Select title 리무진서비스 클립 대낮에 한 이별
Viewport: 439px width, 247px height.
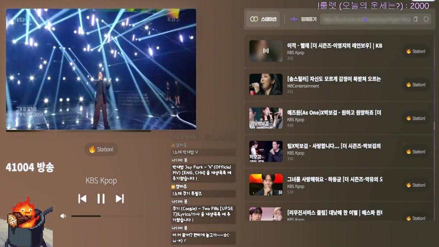[335, 212]
